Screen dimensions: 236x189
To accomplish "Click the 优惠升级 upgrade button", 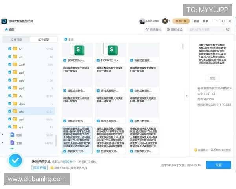I will pos(181,21).
